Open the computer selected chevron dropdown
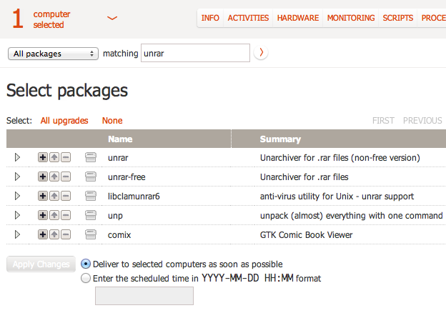The width and height of the screenshot is (446, 318). (112, 18)
